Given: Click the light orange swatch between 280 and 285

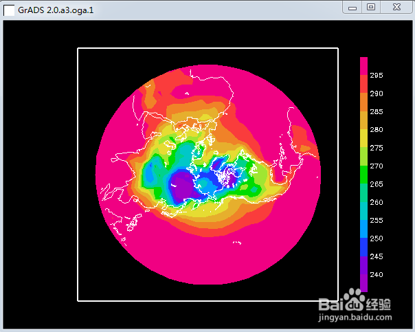Looking at the screenshot, I should point(363,120).
